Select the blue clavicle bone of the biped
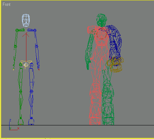 click(x=32, y=30)
